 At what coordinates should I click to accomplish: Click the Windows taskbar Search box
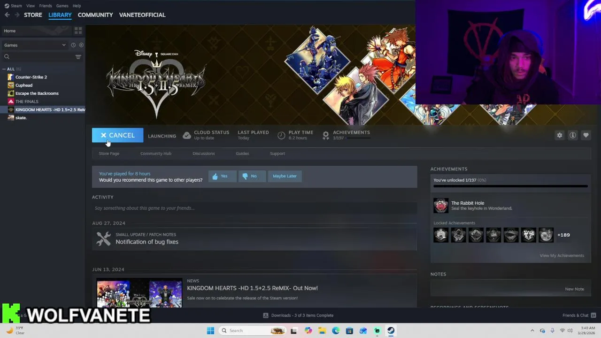pos(253,330)
